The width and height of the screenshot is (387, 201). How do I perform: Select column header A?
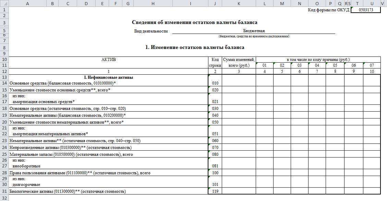[27, 3]
